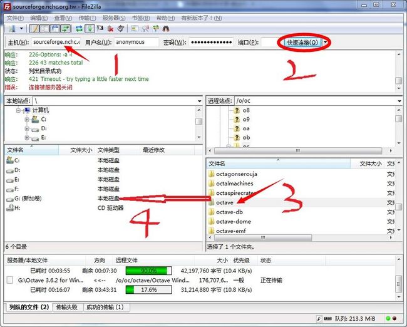Toggle the remote directory tree view
The width and height of the screenshot is (407, 327).
coord(55,29)
